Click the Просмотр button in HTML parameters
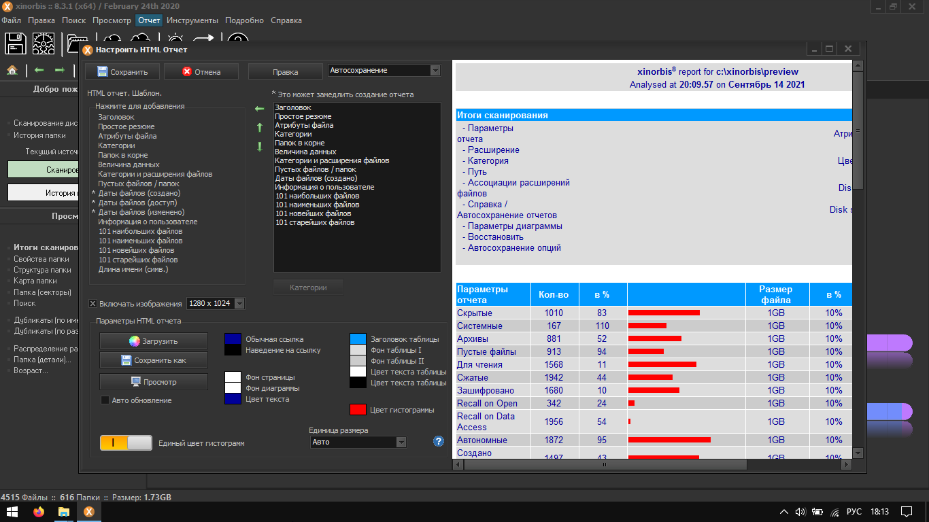 [x=153, y=382]
